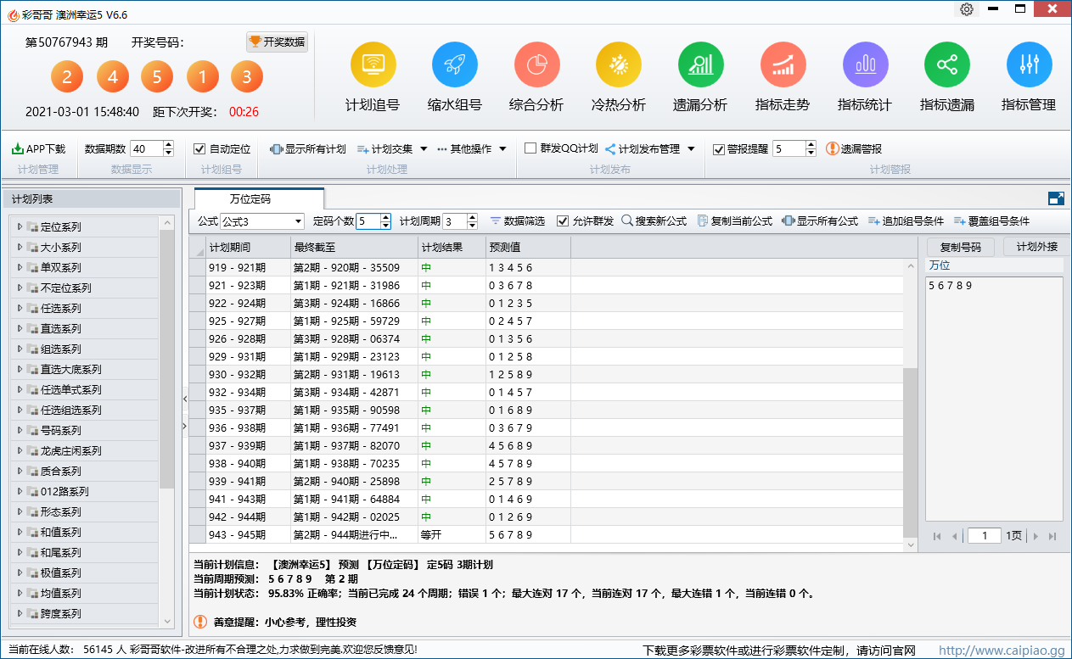Open 指标管理 sliders icon

pos(1029,64)
